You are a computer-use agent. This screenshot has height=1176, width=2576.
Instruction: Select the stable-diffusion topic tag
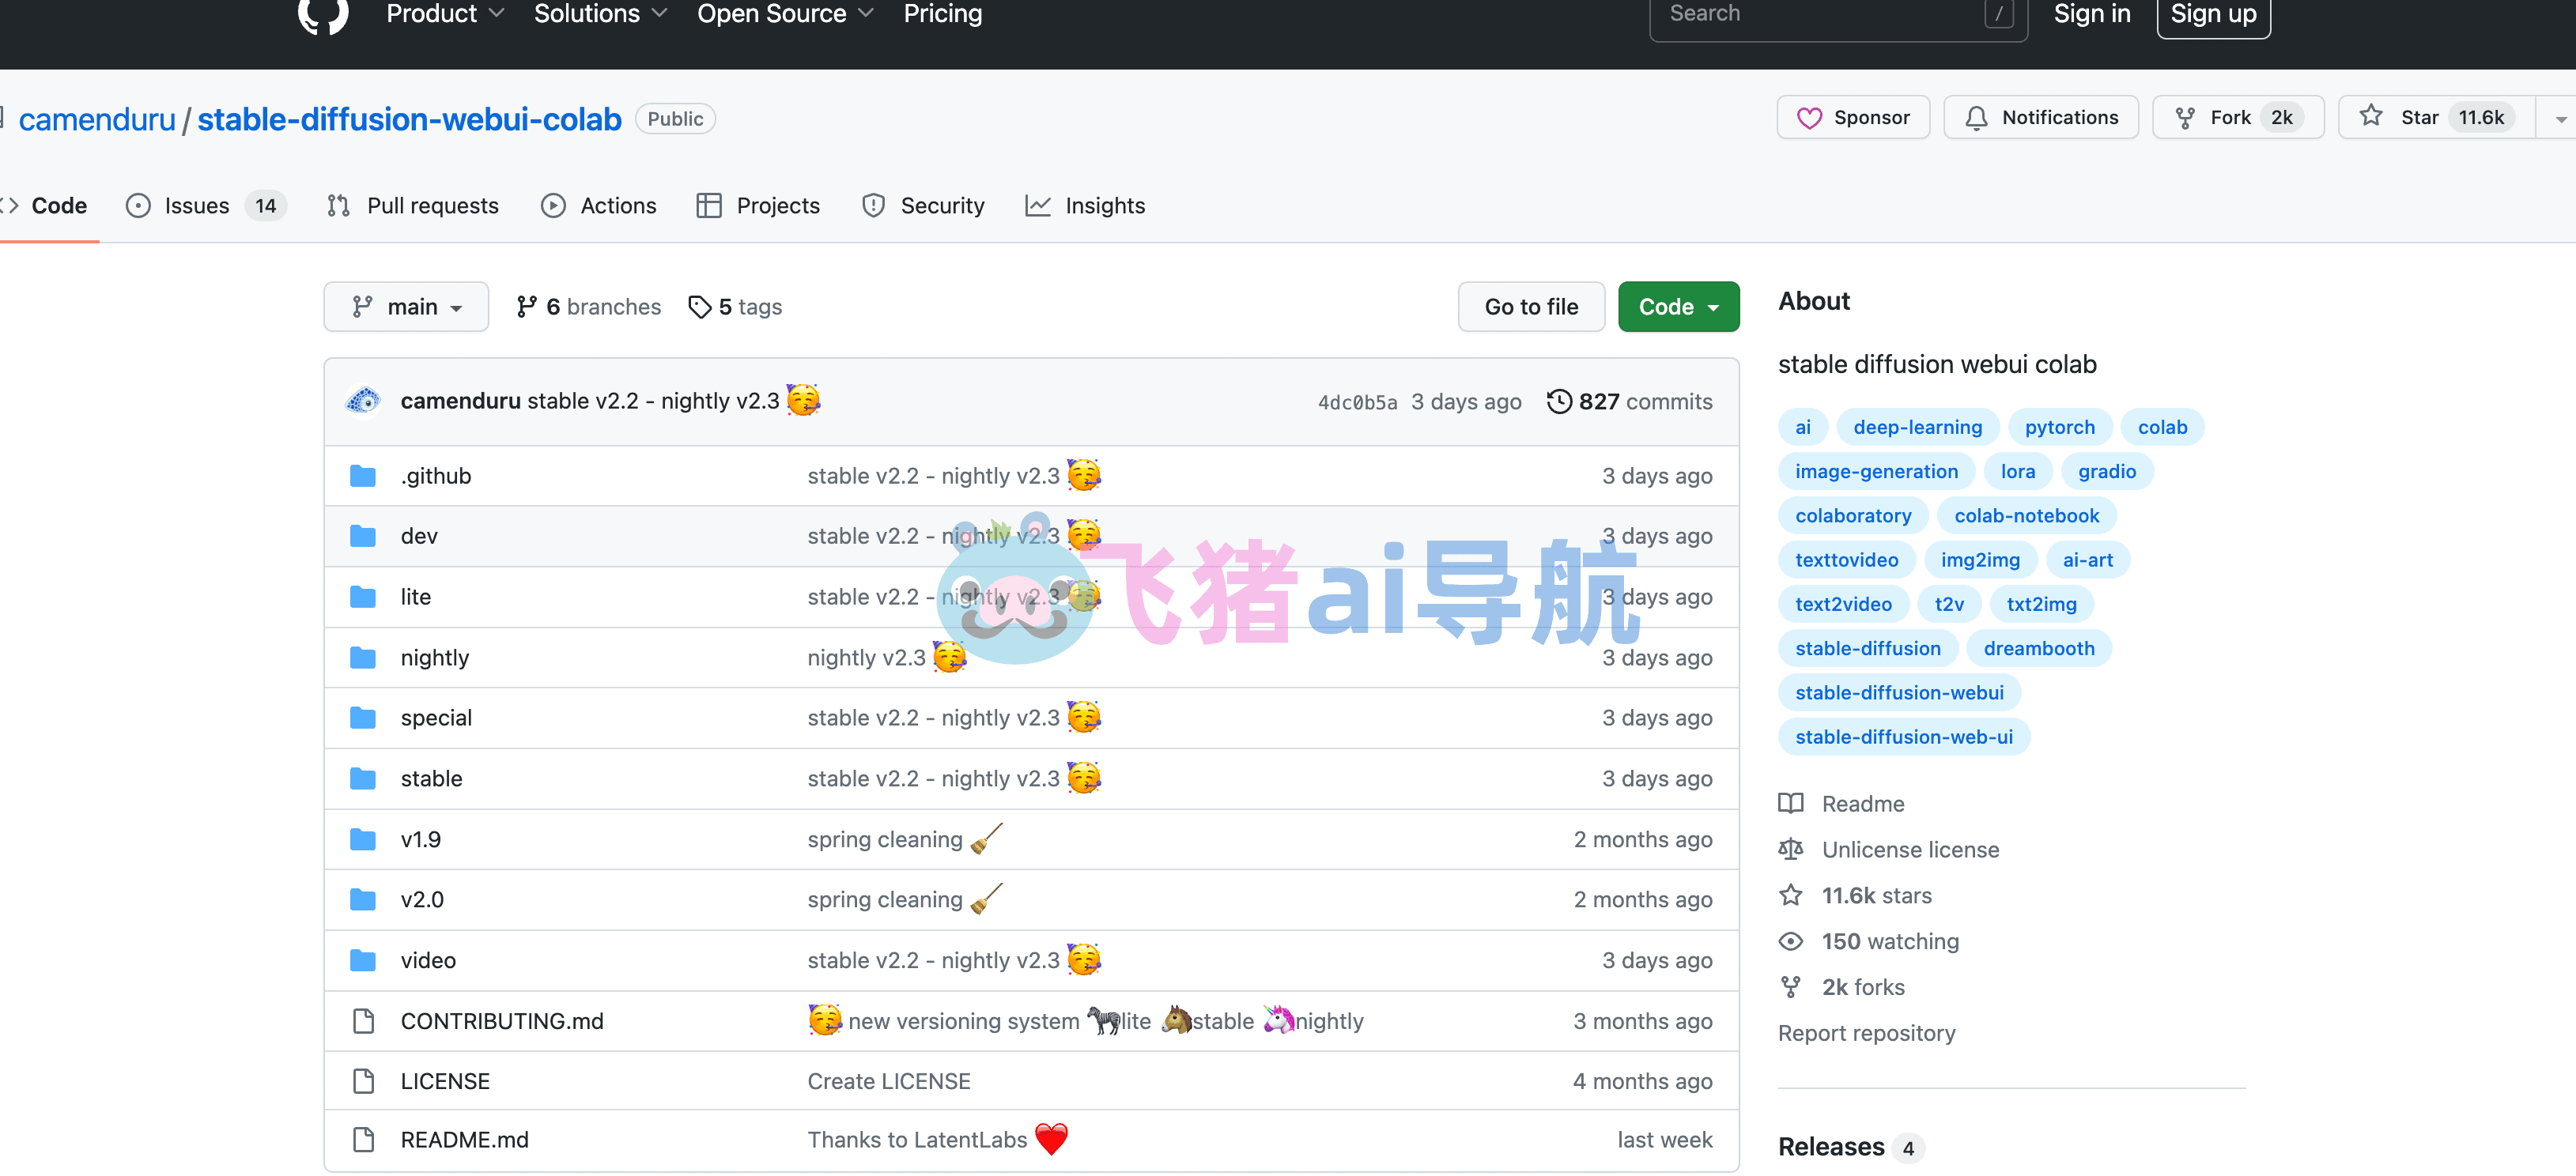pyautogui.click(x=1867, y=648)
